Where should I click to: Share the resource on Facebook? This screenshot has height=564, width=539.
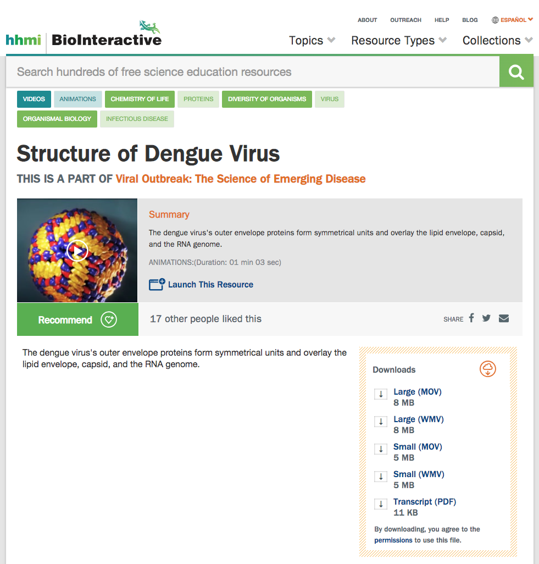(x=471, y=318)
